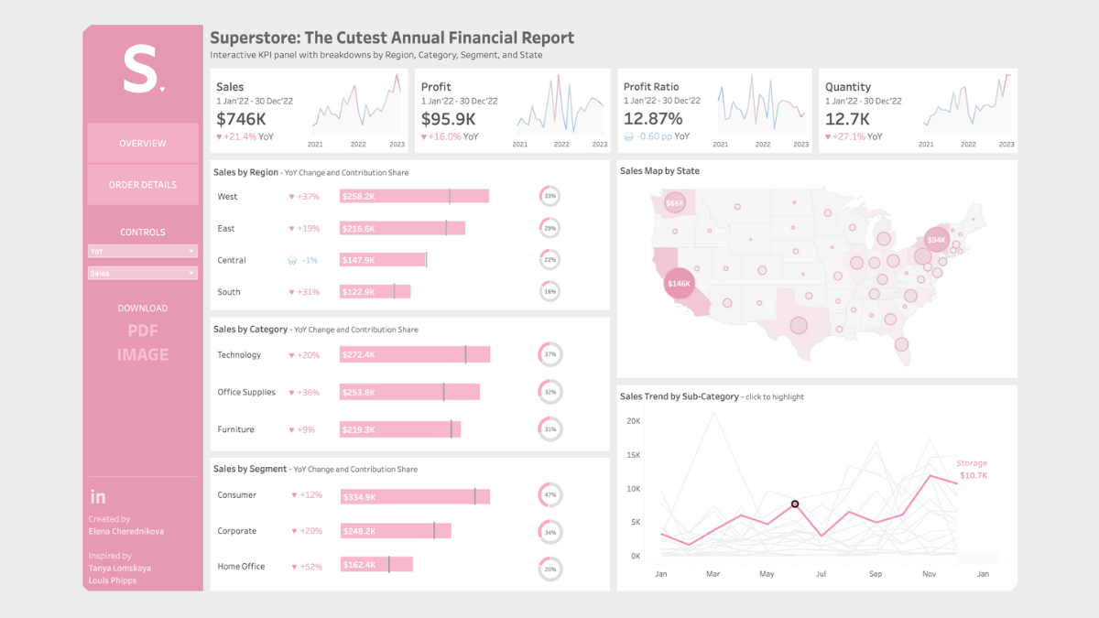Click the Consumer 47% share donut
This screenshot has width=1099, height=618.
tap(549, 495)
